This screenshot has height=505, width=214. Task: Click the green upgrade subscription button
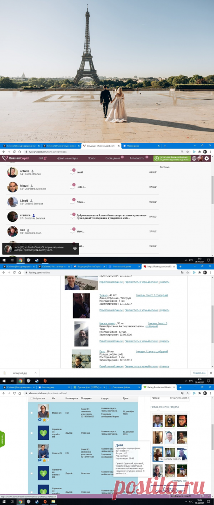click(172, 158)
